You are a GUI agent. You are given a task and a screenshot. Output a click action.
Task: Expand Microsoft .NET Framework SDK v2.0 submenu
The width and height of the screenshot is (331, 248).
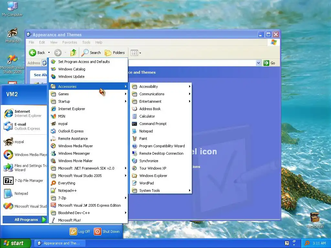(x=88, y=168)
